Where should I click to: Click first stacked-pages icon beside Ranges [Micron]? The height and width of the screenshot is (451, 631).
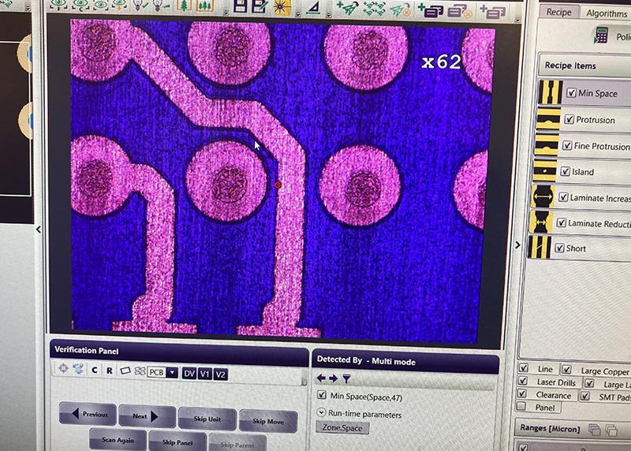tap(595, 429)
